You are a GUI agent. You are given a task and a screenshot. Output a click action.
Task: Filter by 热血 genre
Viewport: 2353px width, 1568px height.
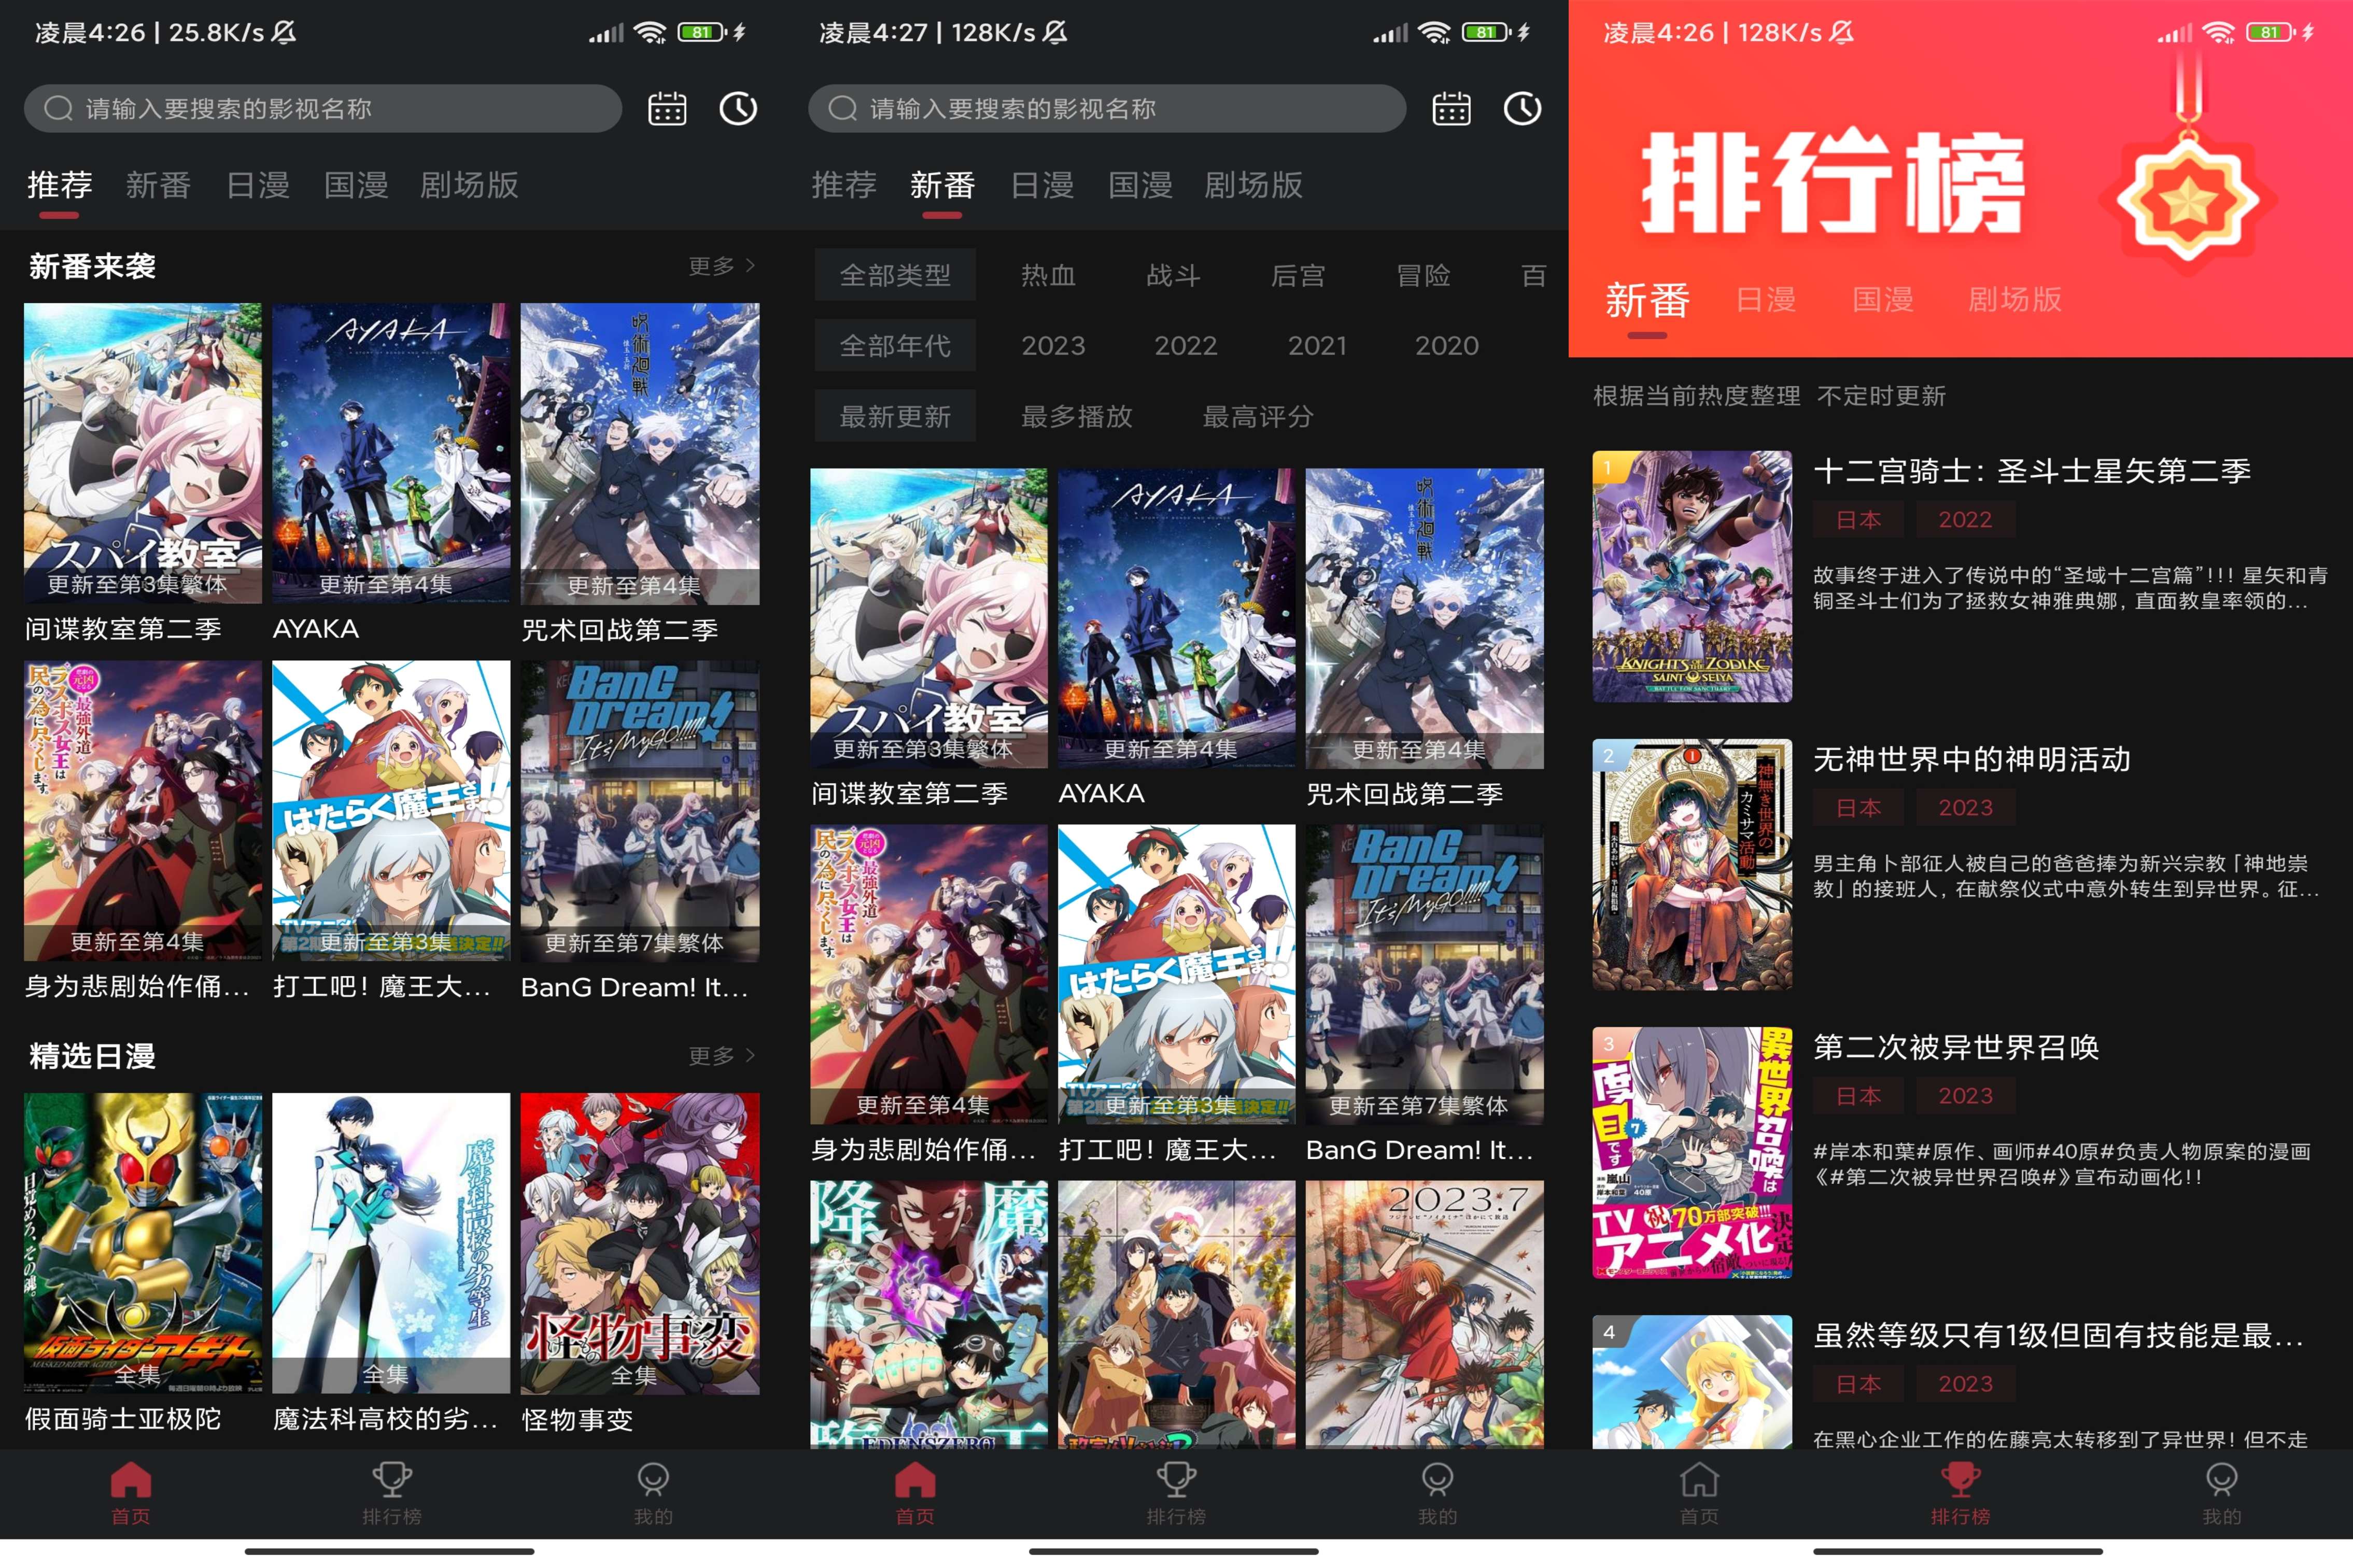[x=1048, y=275]
